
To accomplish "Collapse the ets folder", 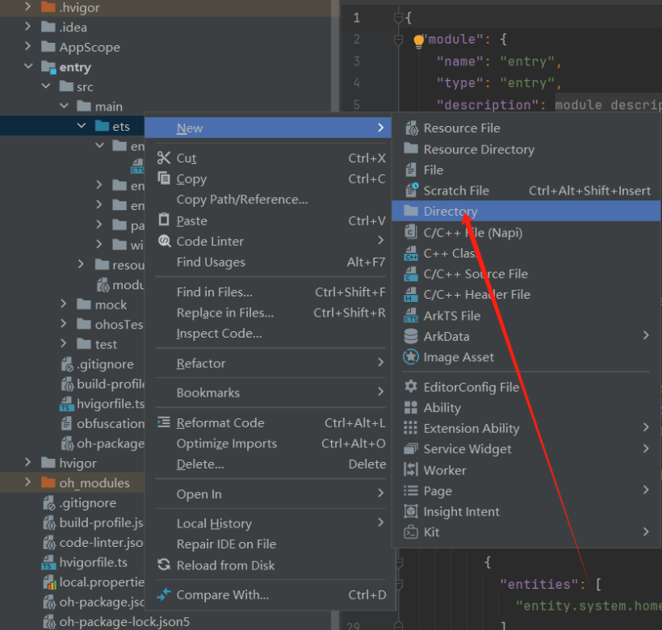I will (x=82, y=125).
